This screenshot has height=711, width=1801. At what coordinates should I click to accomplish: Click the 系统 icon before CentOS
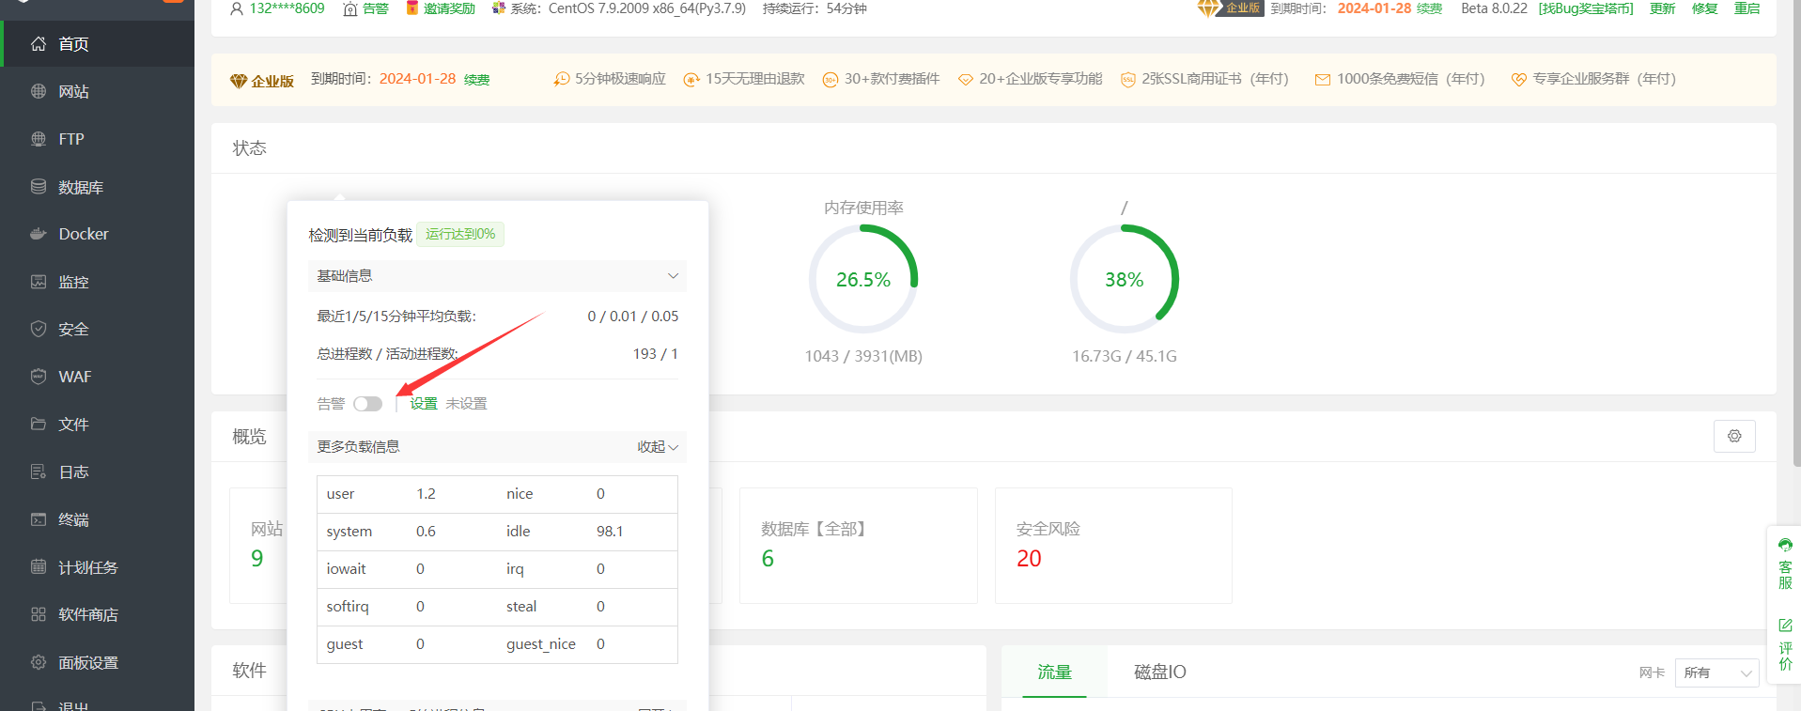tap(499, 8)
